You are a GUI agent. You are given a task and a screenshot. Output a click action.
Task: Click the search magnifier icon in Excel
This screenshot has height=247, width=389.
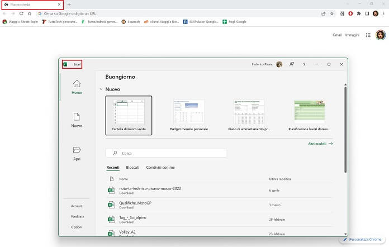point(115,153)
